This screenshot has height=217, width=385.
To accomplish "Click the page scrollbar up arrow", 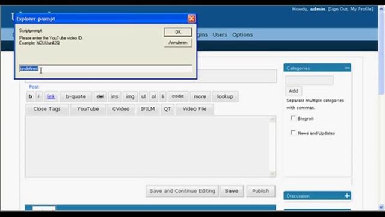I will (x=381, y=8).
